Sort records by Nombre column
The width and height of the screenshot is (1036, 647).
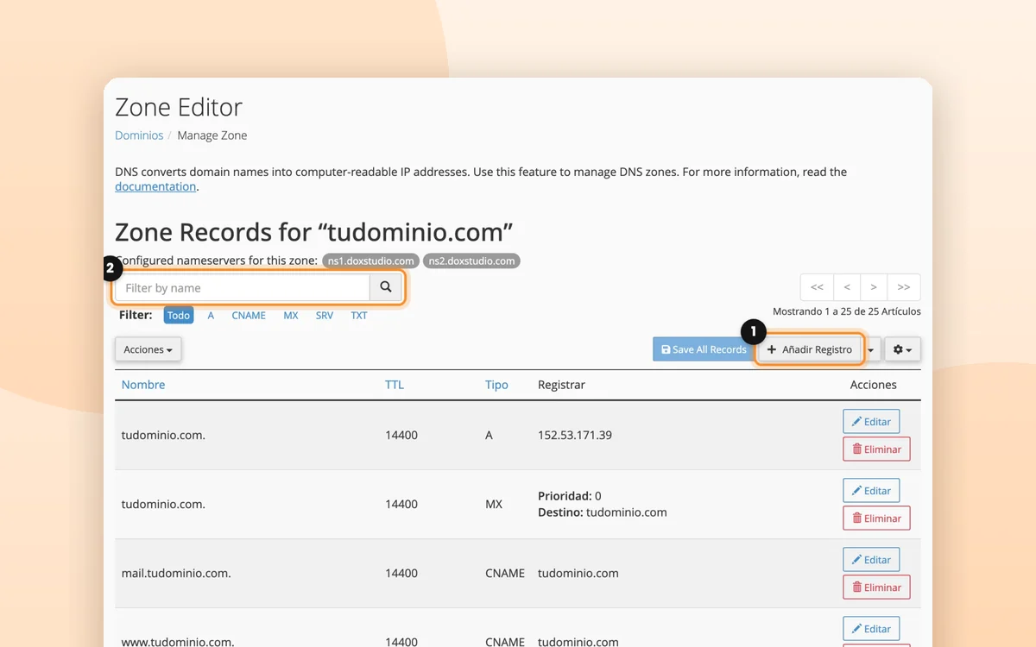[143, 385]
